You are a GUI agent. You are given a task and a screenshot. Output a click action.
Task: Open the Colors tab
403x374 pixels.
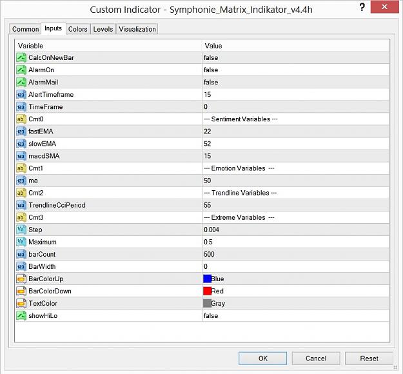tap(77, 29)
